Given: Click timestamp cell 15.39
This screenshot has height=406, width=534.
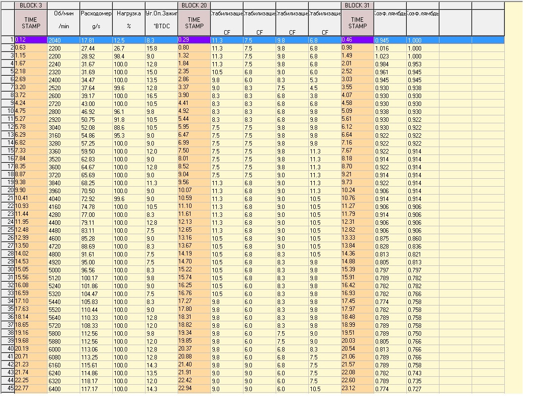Looking at the screenshot, I should point(357,269).
